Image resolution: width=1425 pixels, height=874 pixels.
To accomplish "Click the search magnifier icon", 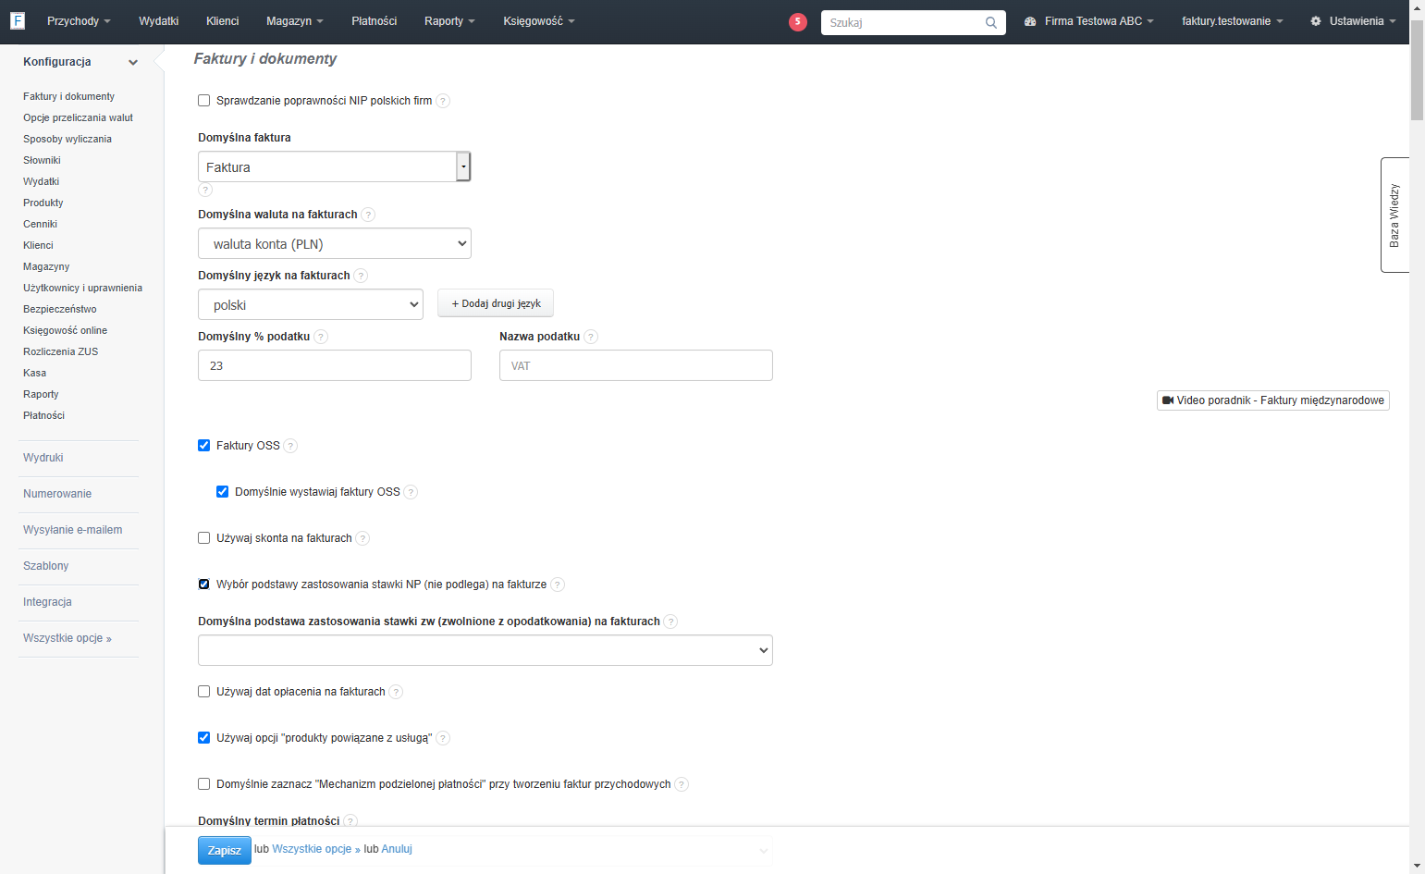I will pos(991,22).
